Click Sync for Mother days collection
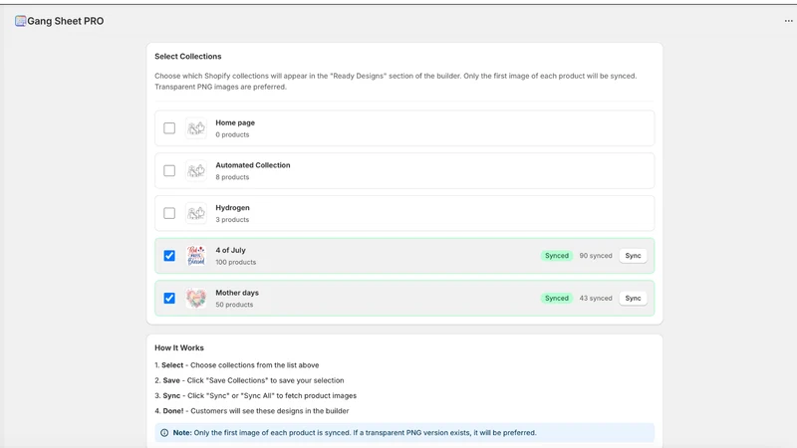The image size is (797, 448). [x=633, y=298]
